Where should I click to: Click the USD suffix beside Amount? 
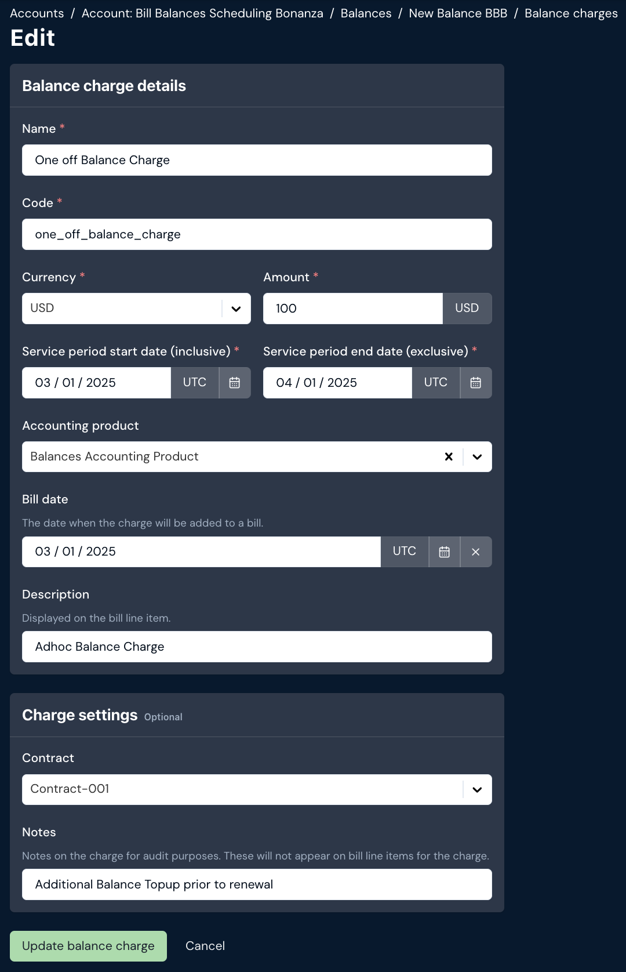pos(467,309)
